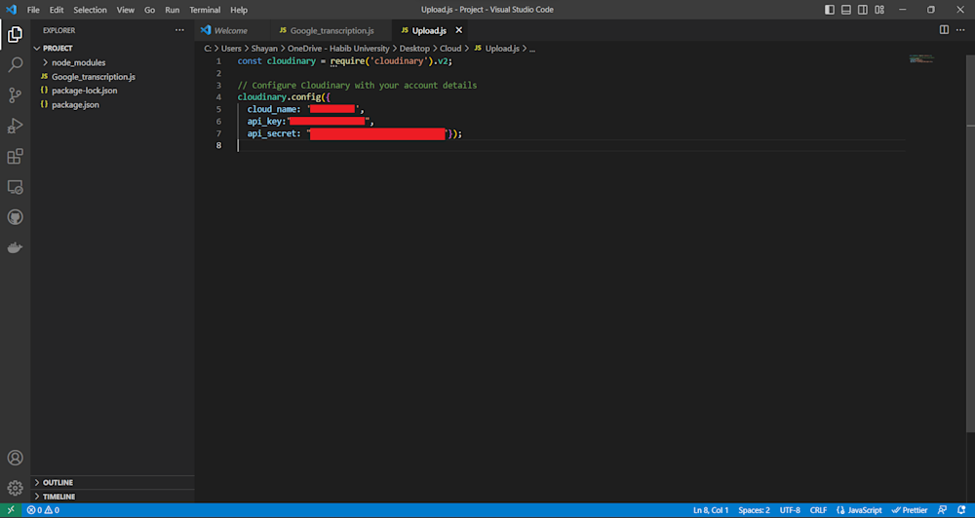Open the Terminal menu
975x518 pixels.
pyautogui.click(x=205, y=10)
